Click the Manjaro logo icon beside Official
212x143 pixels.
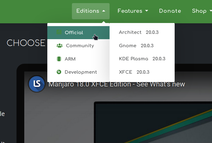59,32
